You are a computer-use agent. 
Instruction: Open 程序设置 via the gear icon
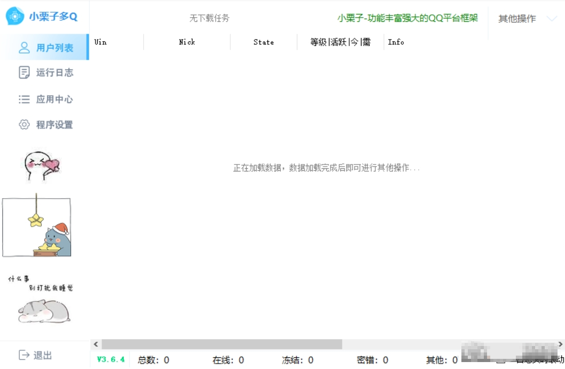(22, 125)
